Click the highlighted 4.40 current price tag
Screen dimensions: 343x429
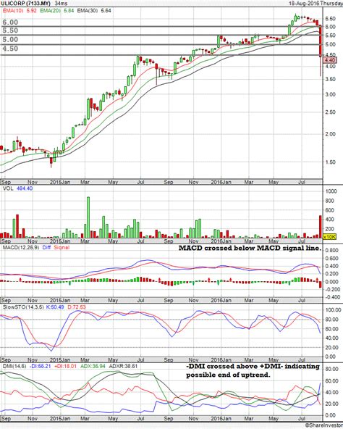click(x=330, y=60)
